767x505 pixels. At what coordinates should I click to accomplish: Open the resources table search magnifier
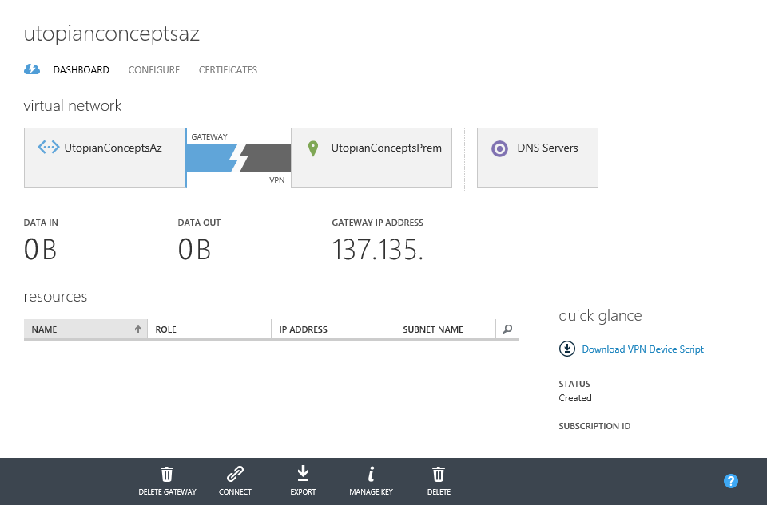point(507,329)
